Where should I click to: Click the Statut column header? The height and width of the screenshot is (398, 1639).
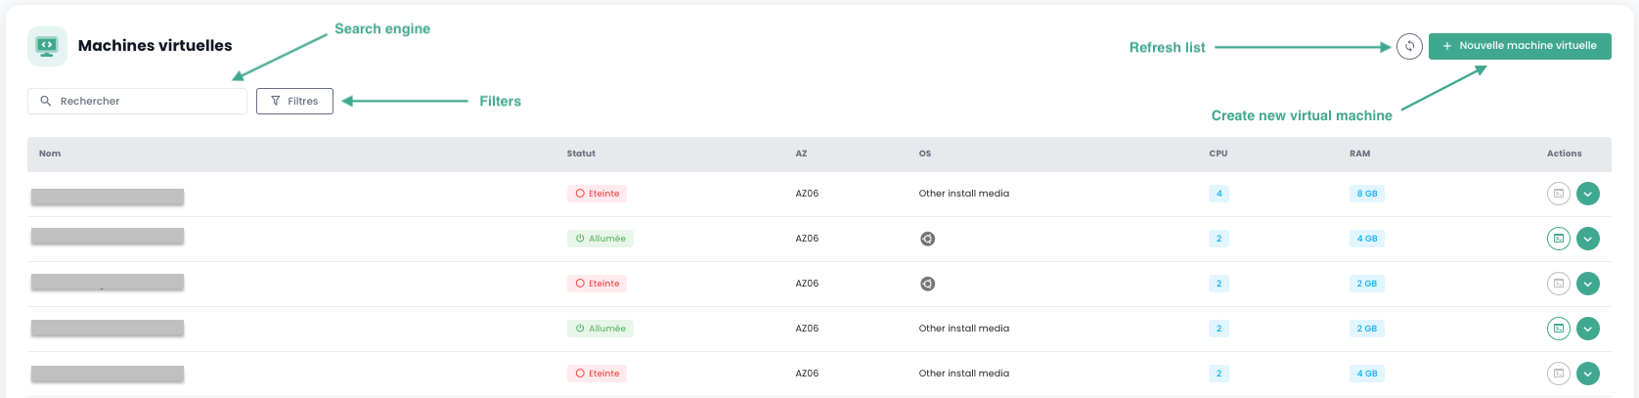pos(581,154)
